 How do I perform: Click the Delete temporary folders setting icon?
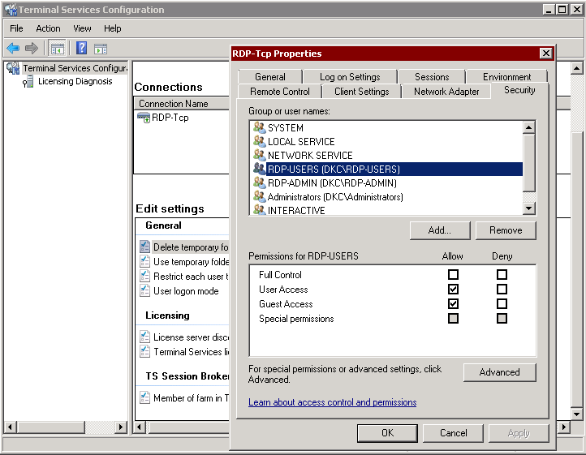tap(144, 247)
